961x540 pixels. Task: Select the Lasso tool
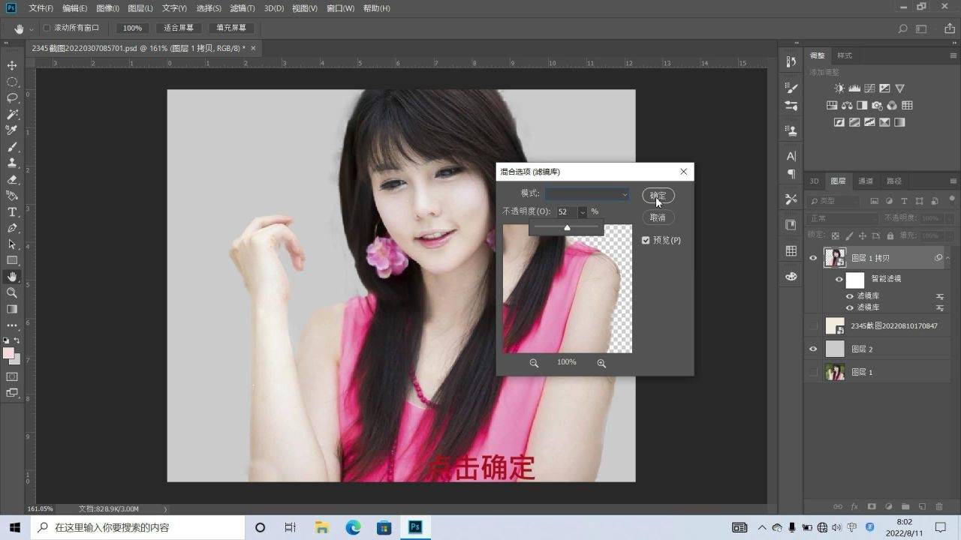point(12,98)
